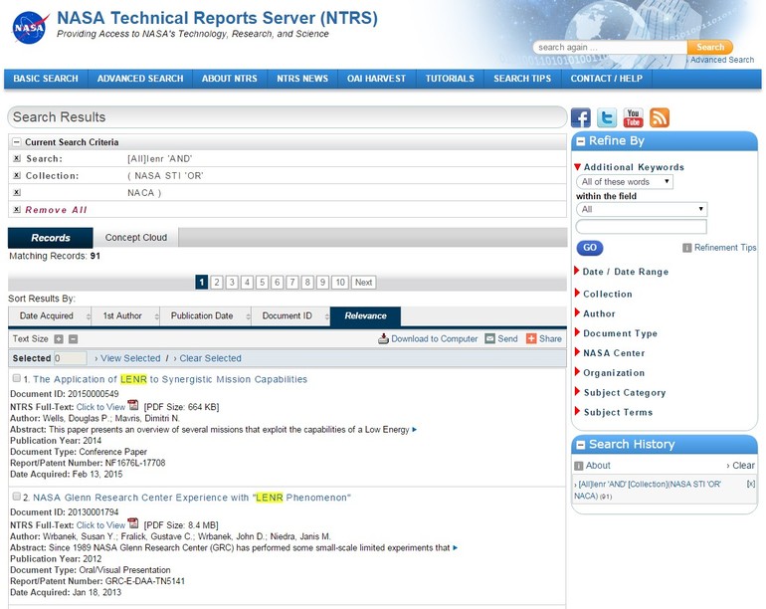Collapse the Search History panel
Screen dimensions: 766x609
pos(580,445)
